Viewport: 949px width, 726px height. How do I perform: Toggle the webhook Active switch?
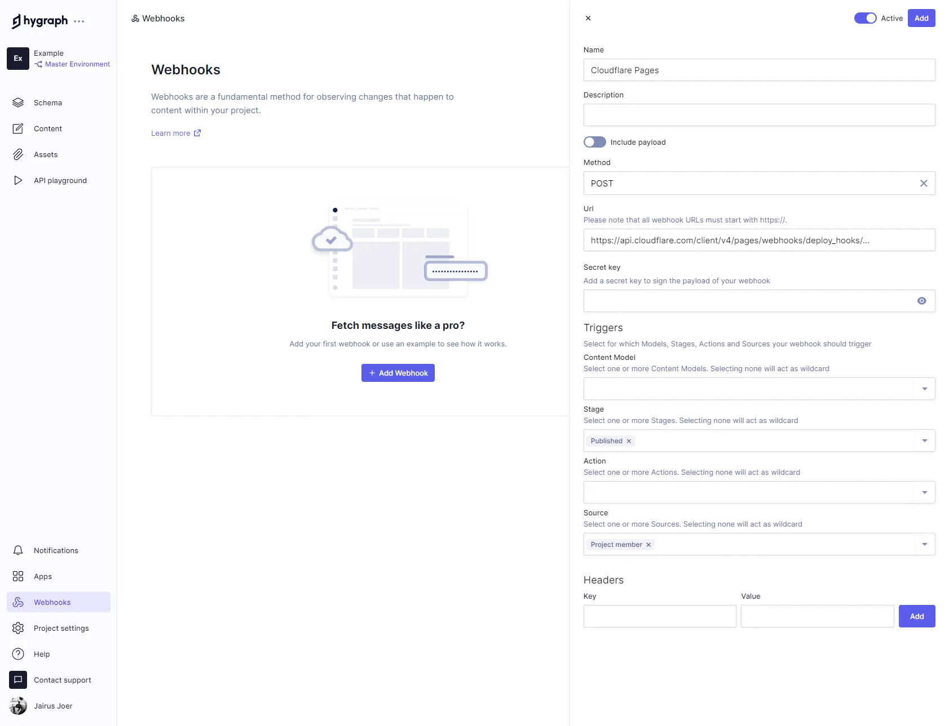coord(865,18)
